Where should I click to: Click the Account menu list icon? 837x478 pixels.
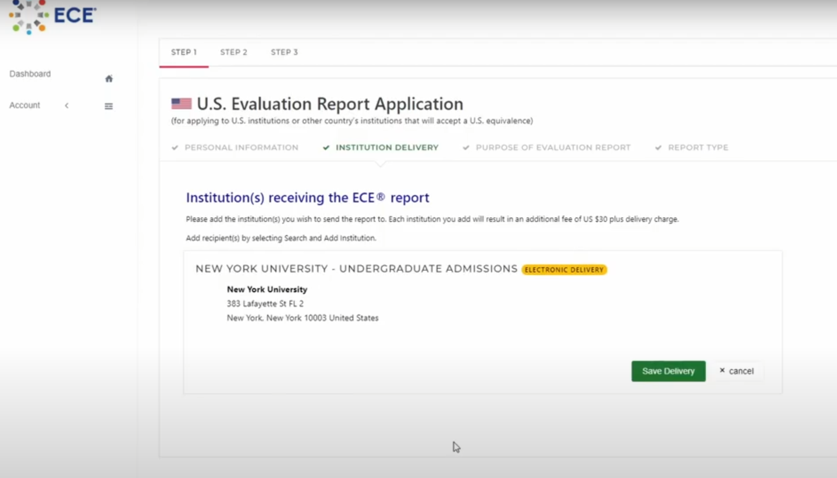tap(109, 106)
